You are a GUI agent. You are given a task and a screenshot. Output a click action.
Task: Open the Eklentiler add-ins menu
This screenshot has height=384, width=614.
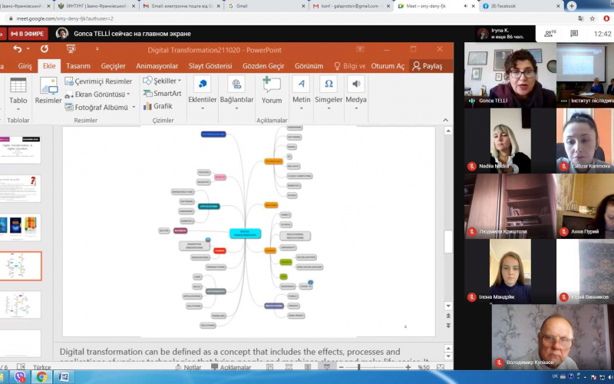[203, 94]
